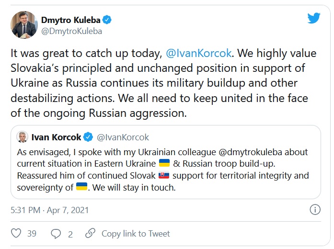The width and height of the screenshot is (334, 249).
Task: Click the Twitter bird logo
Action: point(313,19)
